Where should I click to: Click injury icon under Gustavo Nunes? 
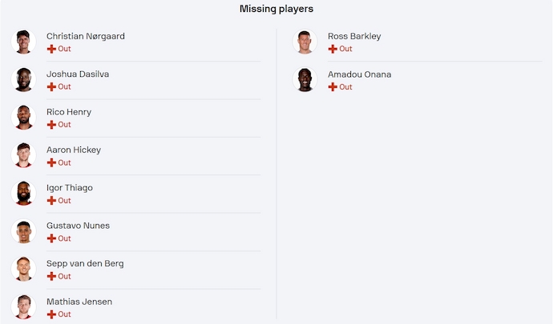(51, 238)
